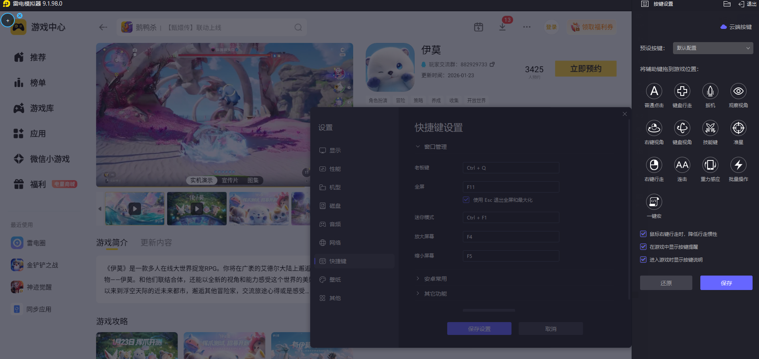Open the 预设按键 默认配置 dropdown
Image resolution: width=759 pixels, height=359 pixels.
[x=713, y=48]
